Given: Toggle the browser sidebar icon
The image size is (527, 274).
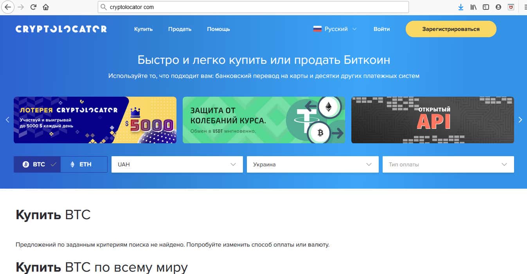Looking at the screenshot, I should coord(486,7).
